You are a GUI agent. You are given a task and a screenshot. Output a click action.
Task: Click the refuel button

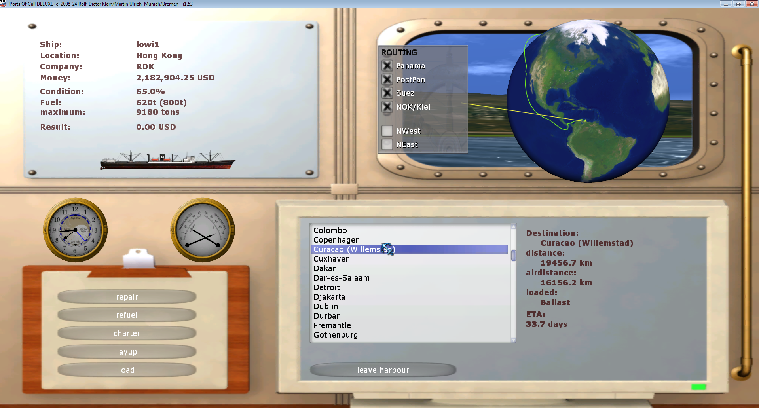click(x=127, y=315)
